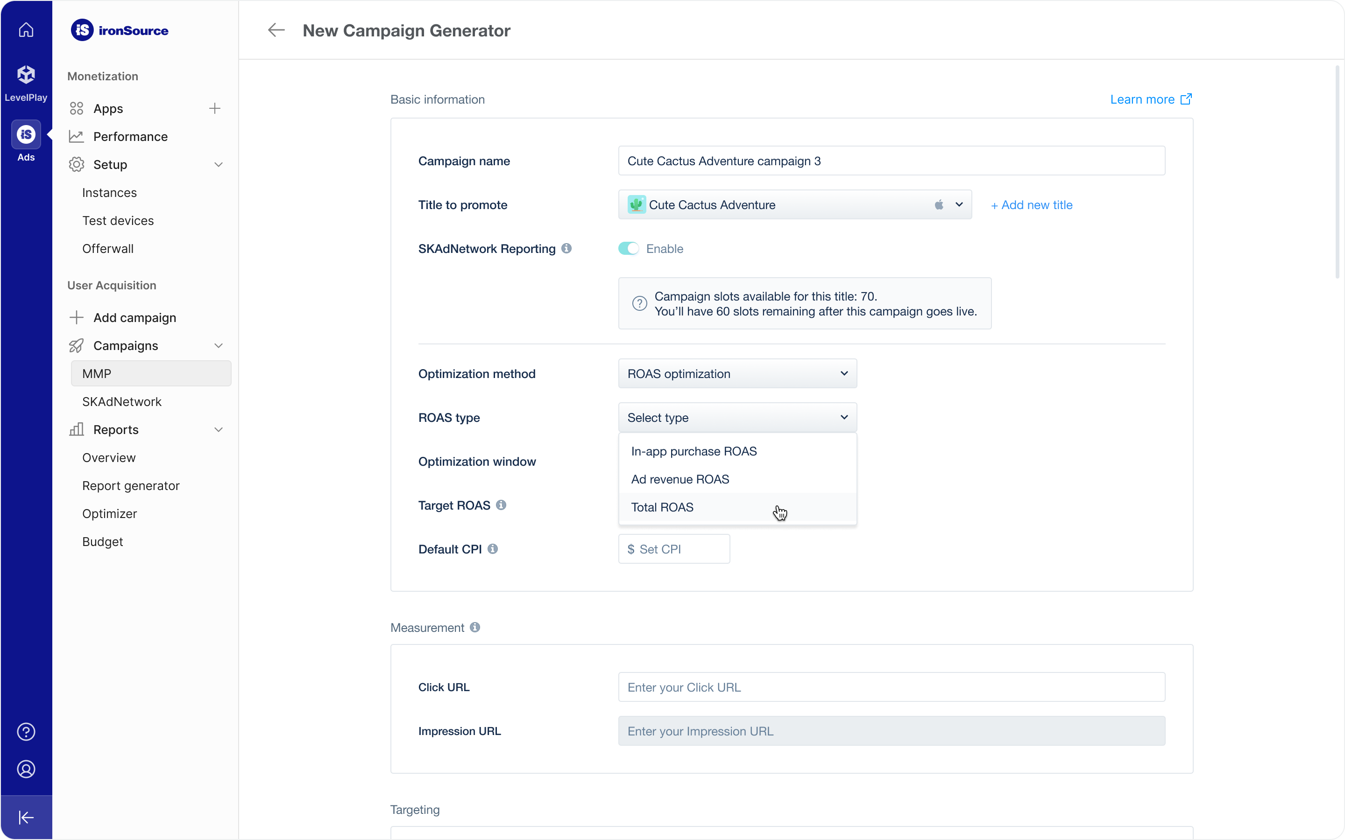This screenshot has height=840, width=1345.
Task: Click the plus icon next to Apps
Action: pos(214,108)
